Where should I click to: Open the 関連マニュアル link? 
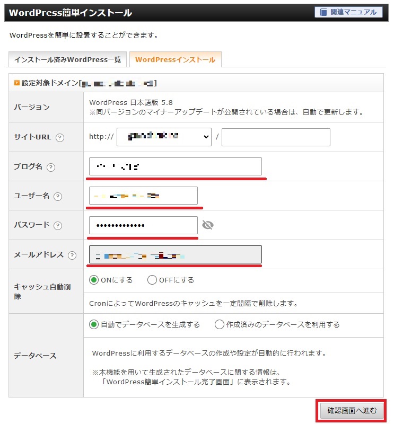click(x=348, y=12)
